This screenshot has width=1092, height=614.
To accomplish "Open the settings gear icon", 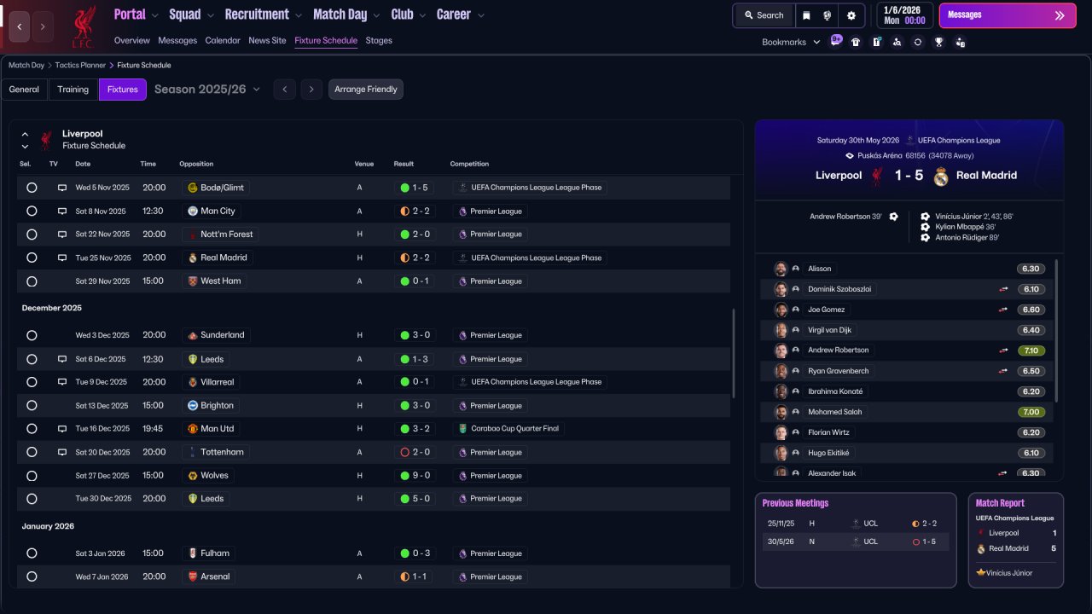I will click(x=851, y=15).
